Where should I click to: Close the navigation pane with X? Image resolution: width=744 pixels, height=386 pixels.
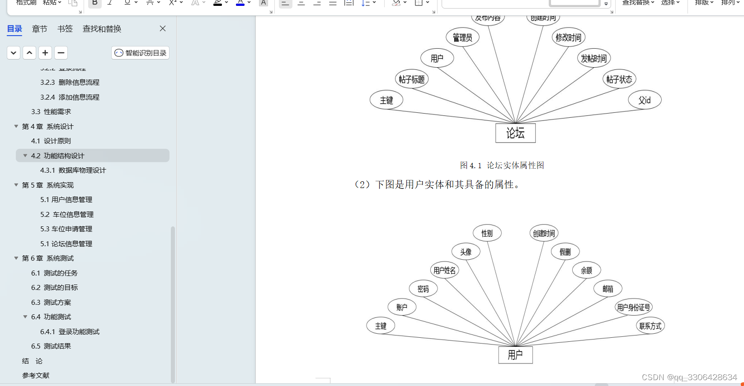[163, 28]
